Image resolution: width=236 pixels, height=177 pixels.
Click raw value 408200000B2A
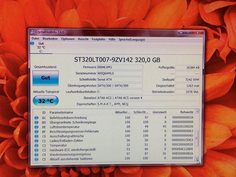[x=182, y=154]
